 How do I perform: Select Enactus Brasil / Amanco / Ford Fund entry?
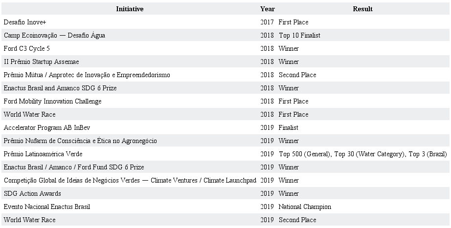(74, 167)
